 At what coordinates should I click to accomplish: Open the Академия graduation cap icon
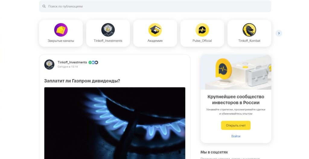155,30
